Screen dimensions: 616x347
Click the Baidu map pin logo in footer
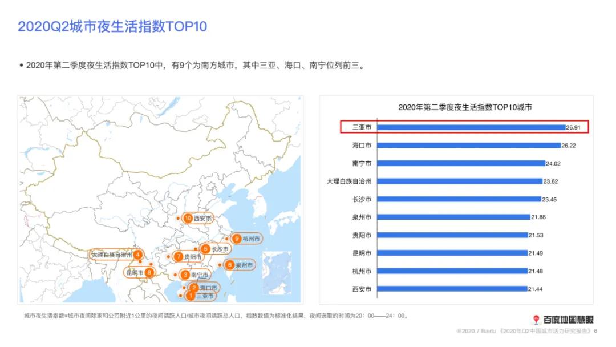point(535,320)
